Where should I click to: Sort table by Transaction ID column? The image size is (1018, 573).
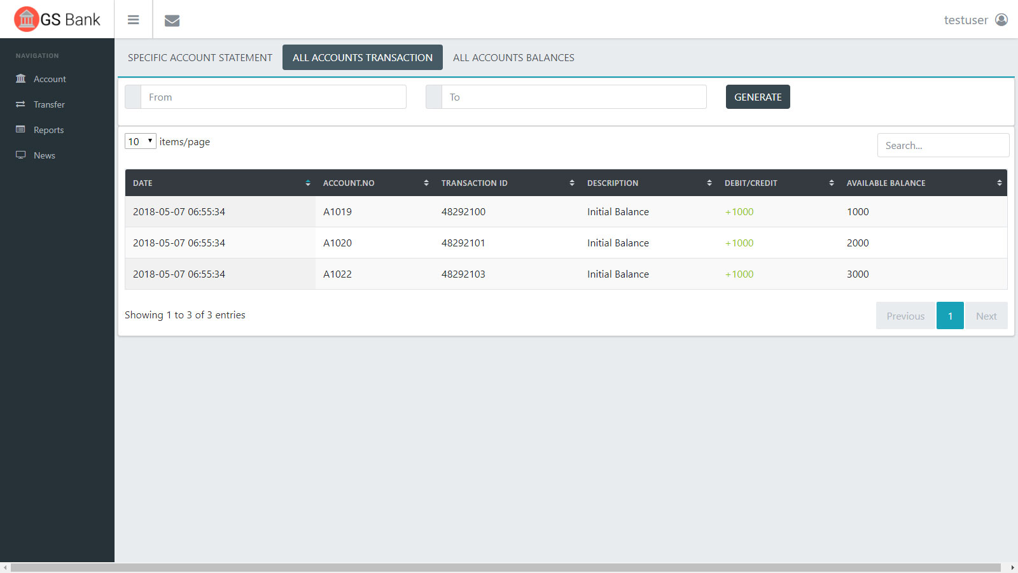(x=474, y=183)
